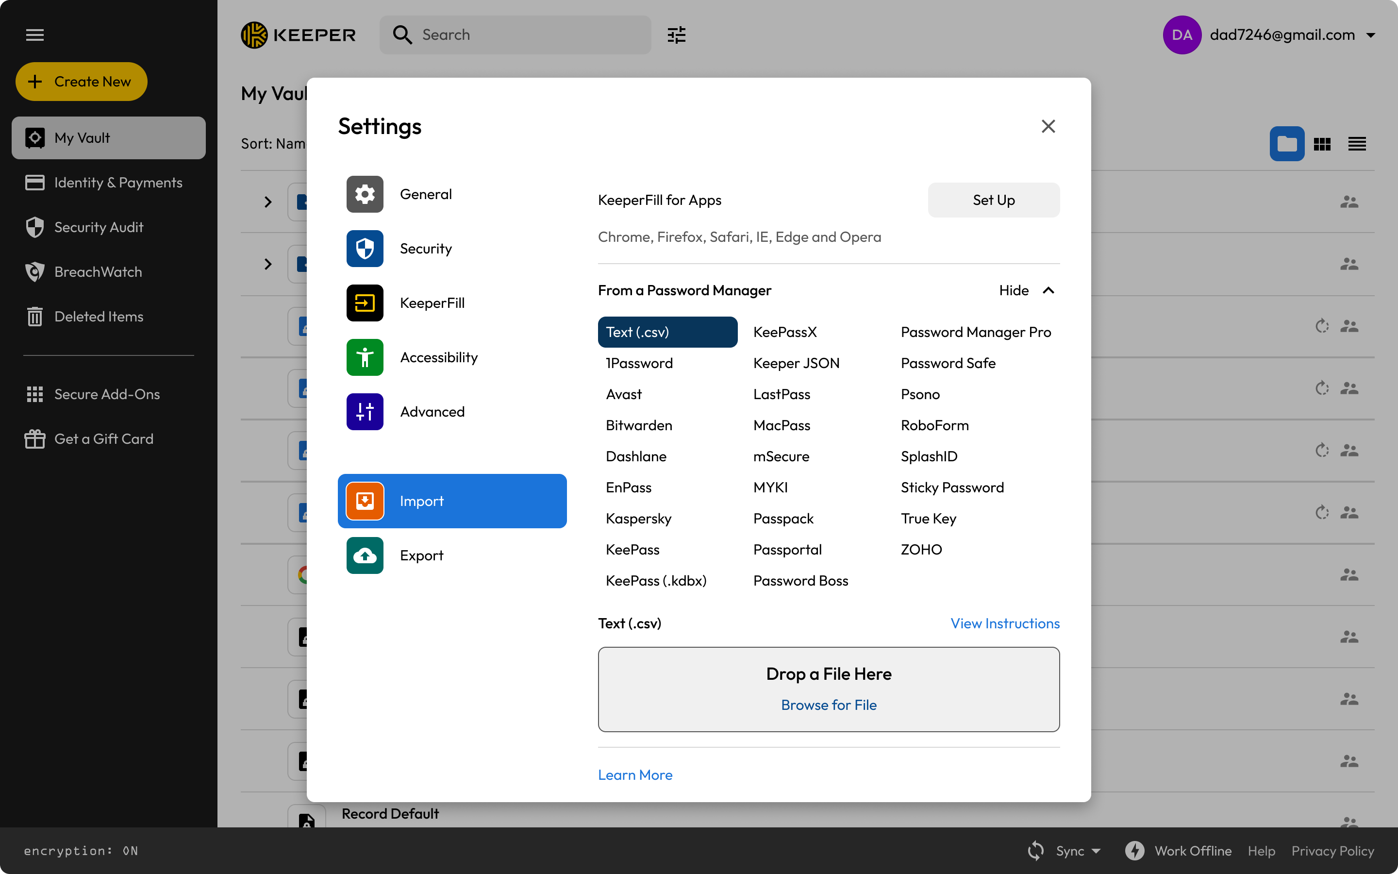Click the Export cloud icon

365,555
